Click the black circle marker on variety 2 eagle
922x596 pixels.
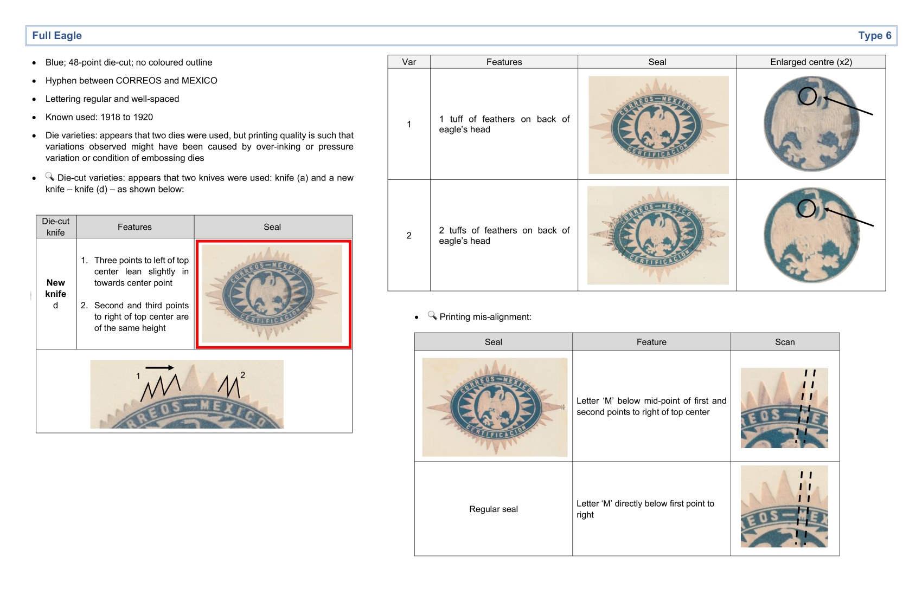[806, 208]
